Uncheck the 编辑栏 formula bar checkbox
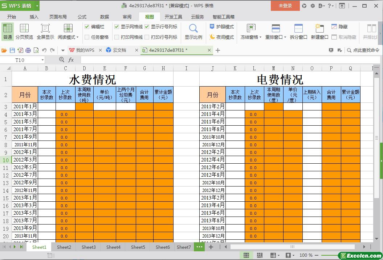Viewport: 383px width, 260px height. (x=87, y=26)
